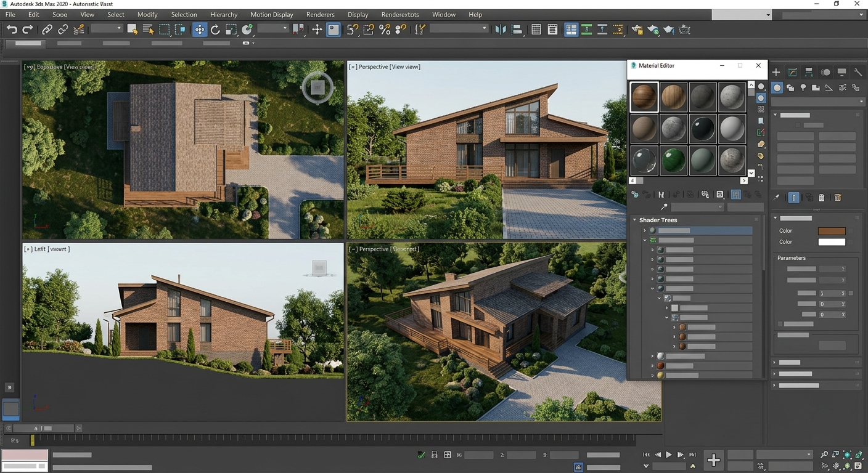This screenshot has width=868, height=473.
Task: Click the orange Color swatch in Parameters
Action: click(832, 230)
